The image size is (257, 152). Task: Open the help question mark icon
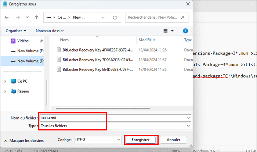click(x=185, y=31)
